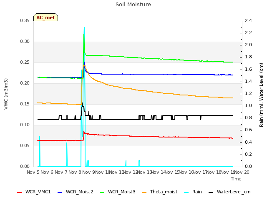
Task: Click the blue WCR_Moist2 legend swatch
Action: pyautogui.click(x=60, y=192)
